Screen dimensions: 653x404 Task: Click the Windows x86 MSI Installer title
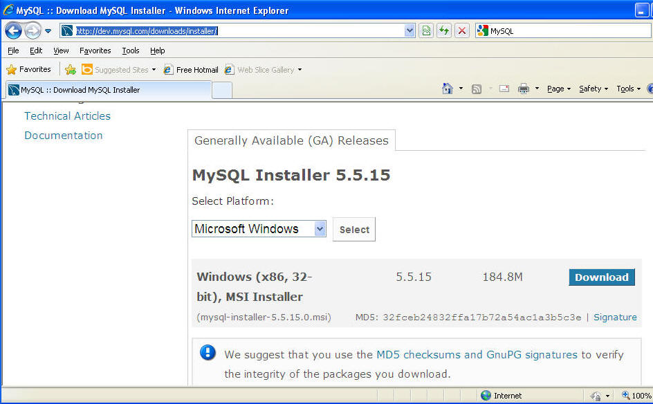pos(255,286)
